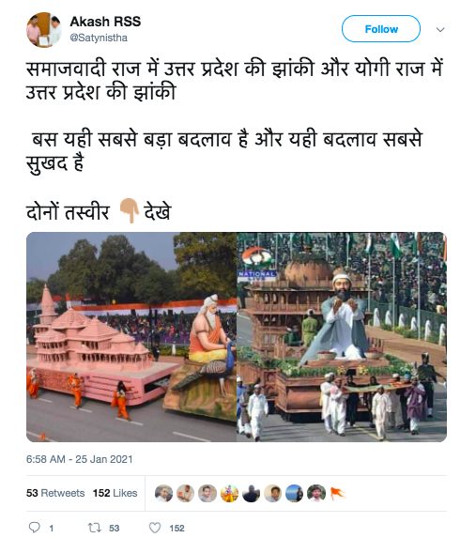Open the pink temple float photo
Screen dimensions: 476x538
[x=131, y=337]
